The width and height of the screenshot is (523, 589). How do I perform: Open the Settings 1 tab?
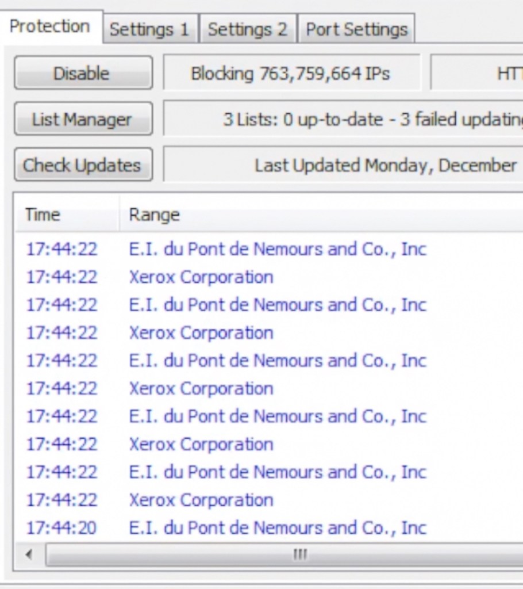click(x=149, y=29)
